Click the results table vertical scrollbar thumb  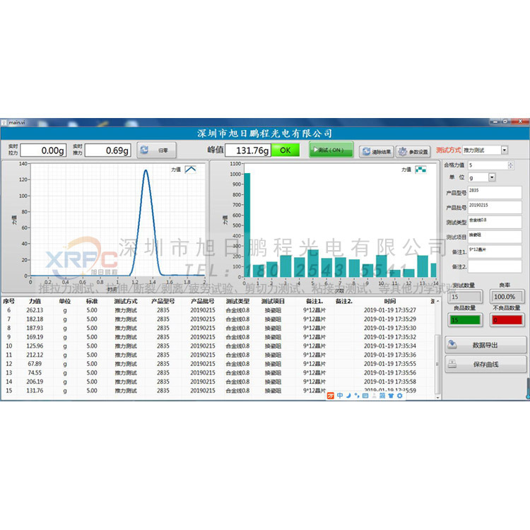[437, 365]
